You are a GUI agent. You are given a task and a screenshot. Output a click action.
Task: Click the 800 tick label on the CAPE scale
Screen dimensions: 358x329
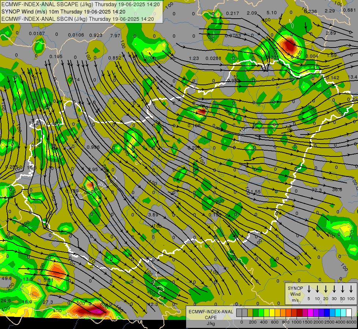(x=286, y=322)
